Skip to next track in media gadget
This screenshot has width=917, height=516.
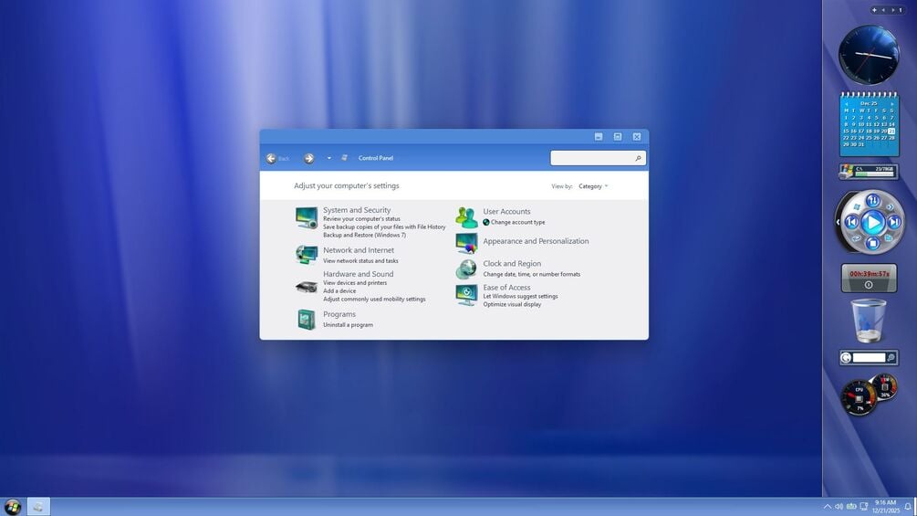(894, 222)
